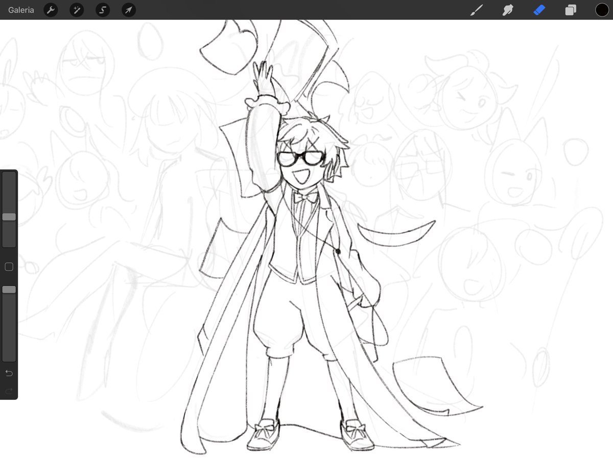Select the Transform arrow tool

pyautogui.click(x=128, y=10)
